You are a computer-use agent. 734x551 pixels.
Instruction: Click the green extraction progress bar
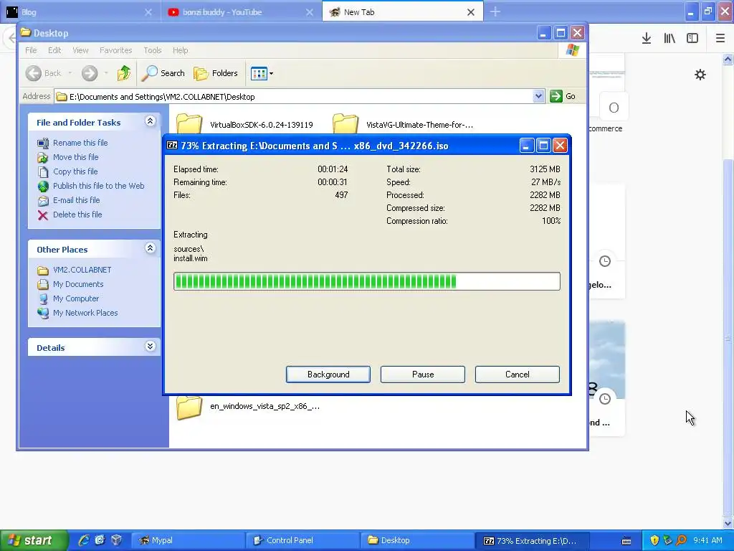click(x=366, y=281)
